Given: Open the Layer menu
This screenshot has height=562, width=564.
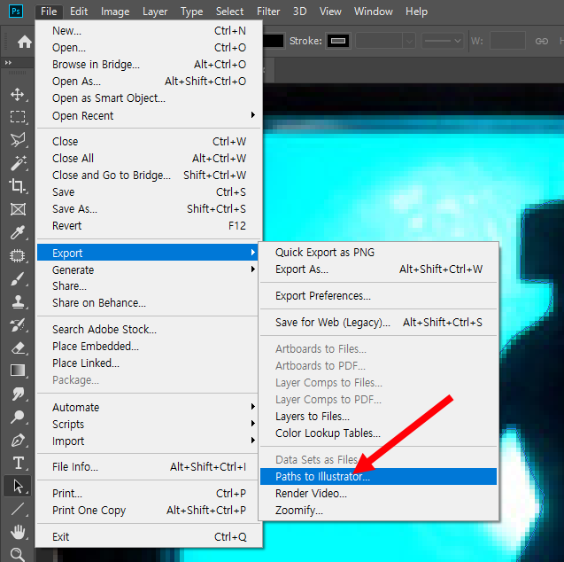Looking at the screenshot, I should coord(155,12).
